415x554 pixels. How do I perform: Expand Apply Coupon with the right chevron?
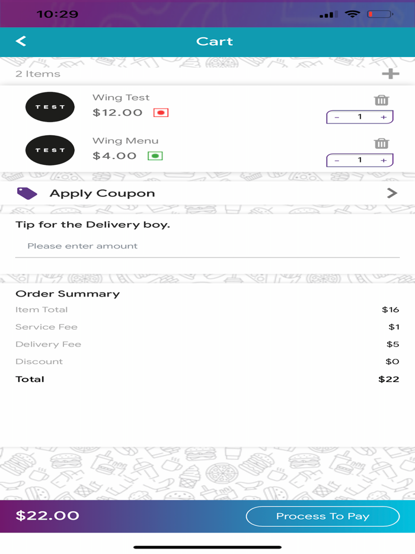click(392, 193)
